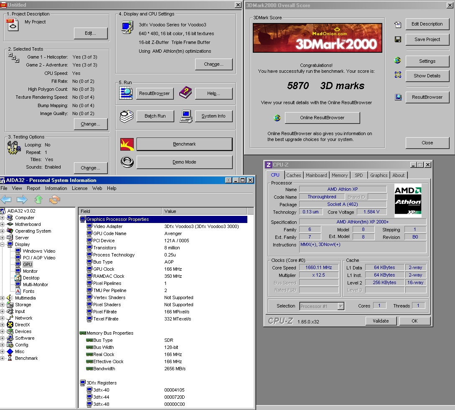Screen dimensions: 455x410
Task: Click the Field column header in AIDA32
Action: pyautogui.click(x=119, y=211)
